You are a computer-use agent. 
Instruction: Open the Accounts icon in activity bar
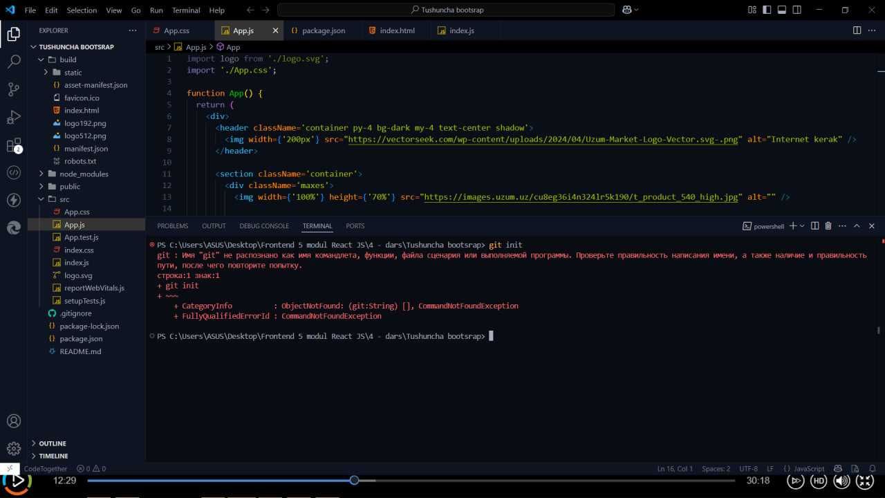[13, 421]
